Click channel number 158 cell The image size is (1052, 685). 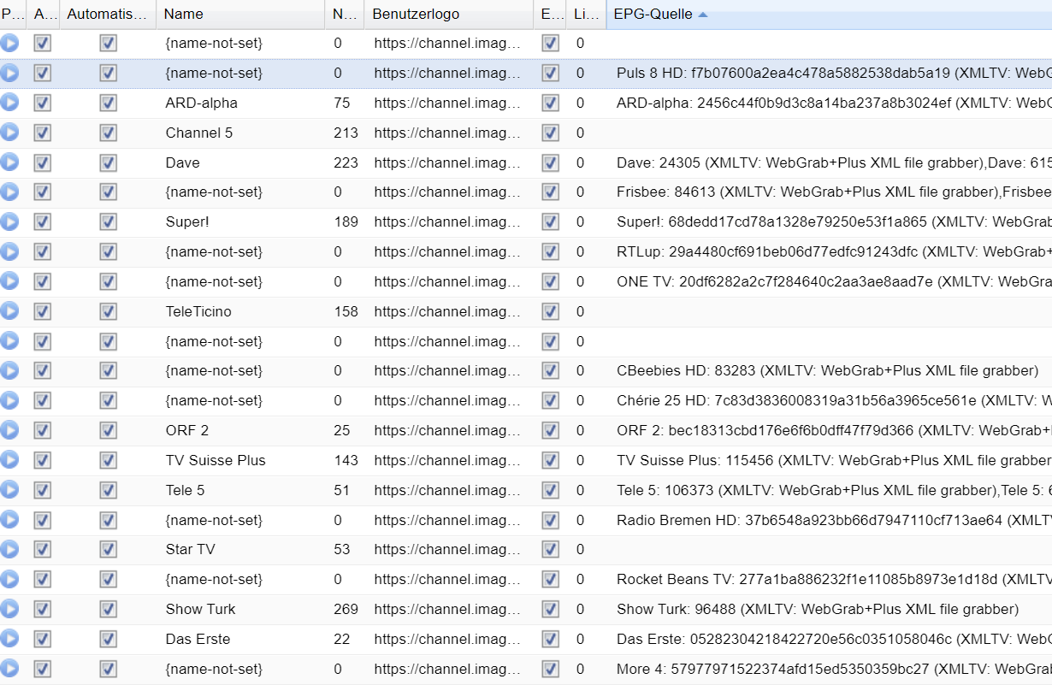(x=345, y=311)
